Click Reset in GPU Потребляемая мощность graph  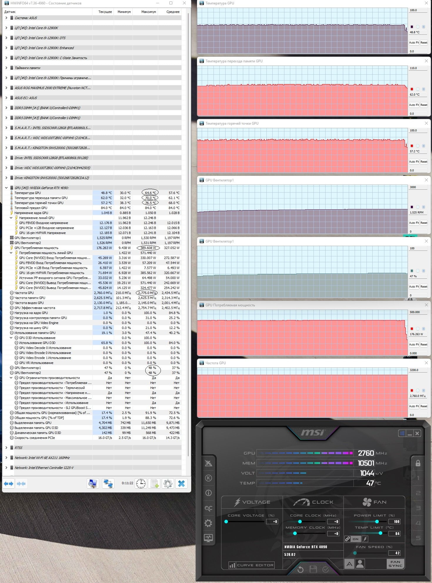pyautogui.click(x=424, y=345)
